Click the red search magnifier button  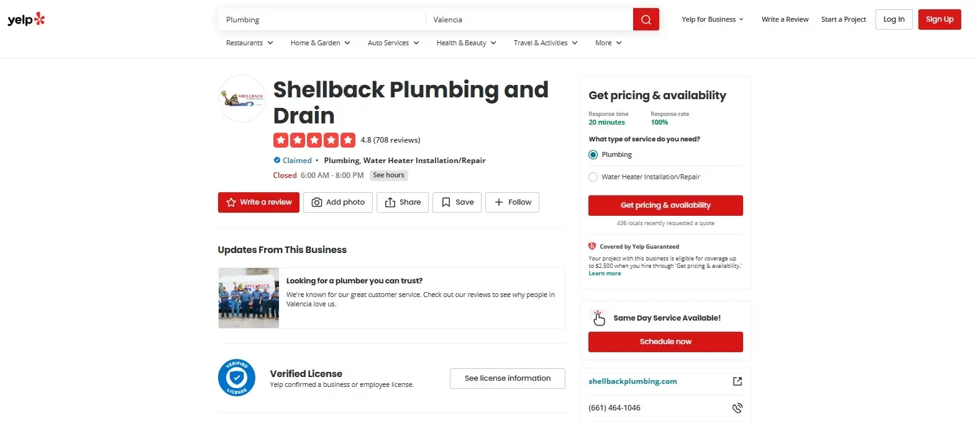pos(646,20)
